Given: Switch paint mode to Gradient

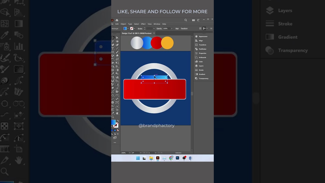Looking at the screenshot, I should coord(115,130).
